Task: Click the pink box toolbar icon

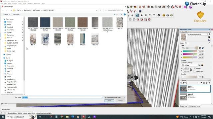Action: pos(185,7)
